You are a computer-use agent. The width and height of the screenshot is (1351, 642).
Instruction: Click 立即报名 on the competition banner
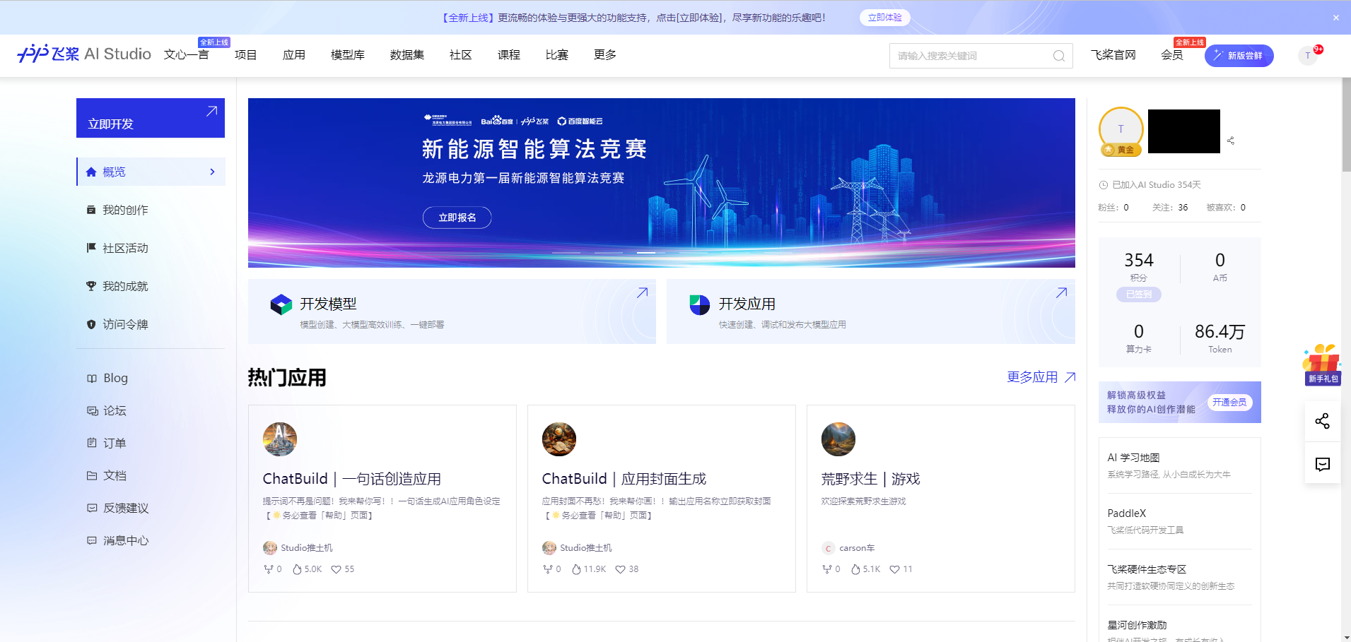pyautogui.click(x=457, y=218)
